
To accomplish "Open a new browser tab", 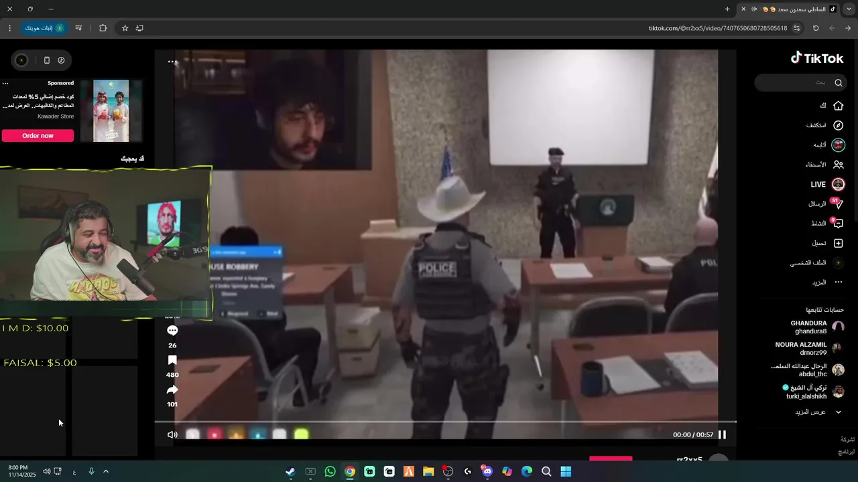I will 727,9.
